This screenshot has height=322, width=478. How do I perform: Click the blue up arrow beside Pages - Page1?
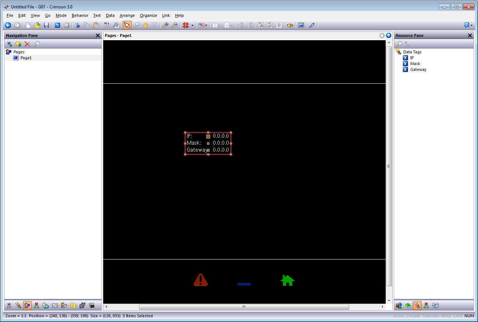389,35
